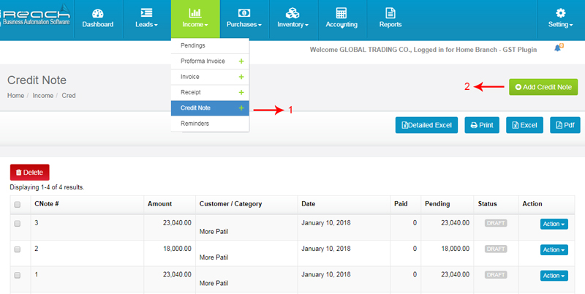Click More Patil in CNote 3 row
The image size is (585, 294).
[214, 232]
